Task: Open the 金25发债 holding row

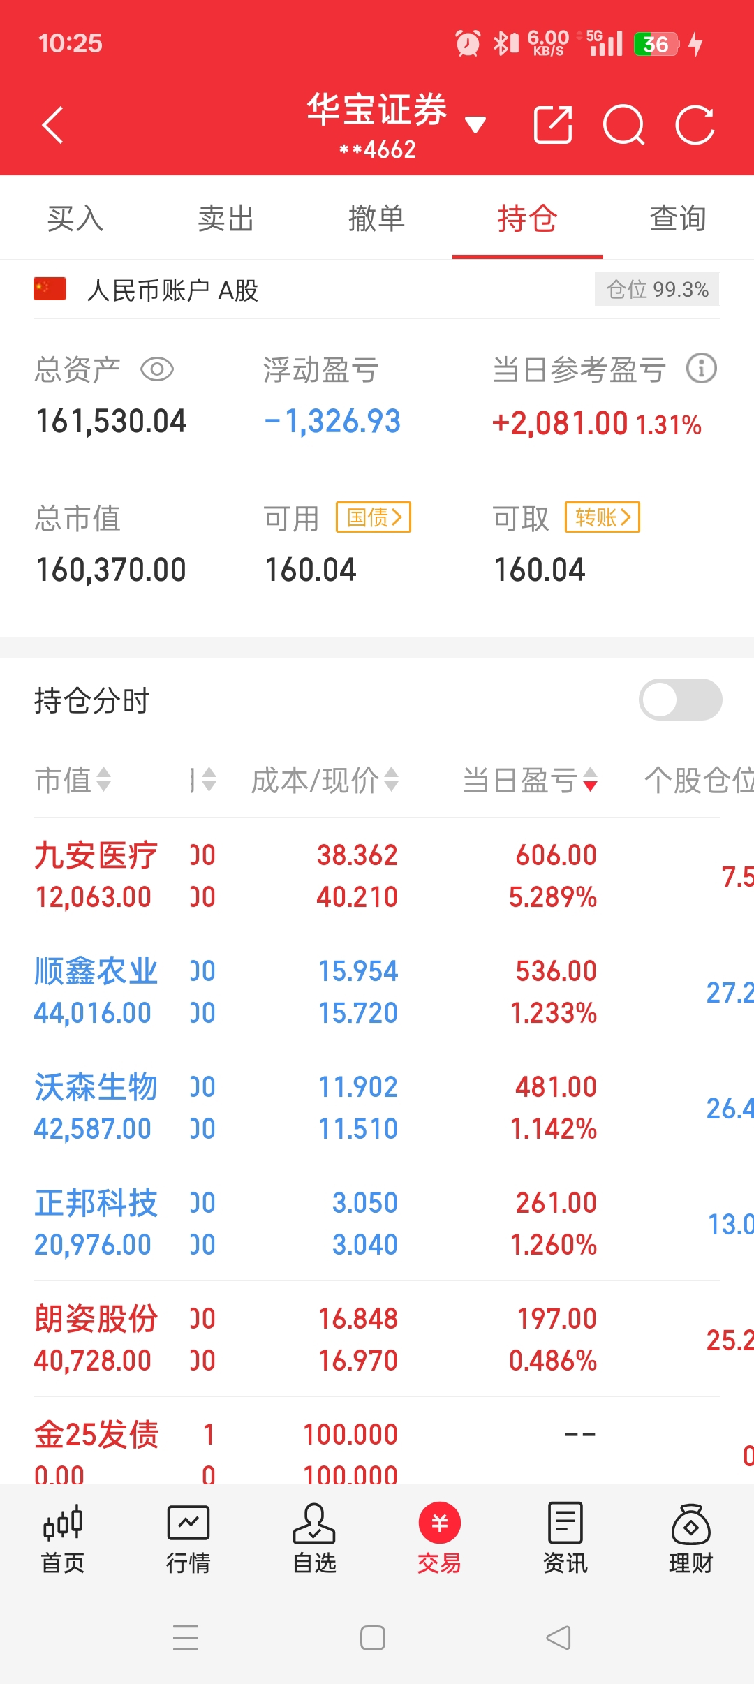Action: tap(377, 1442)
